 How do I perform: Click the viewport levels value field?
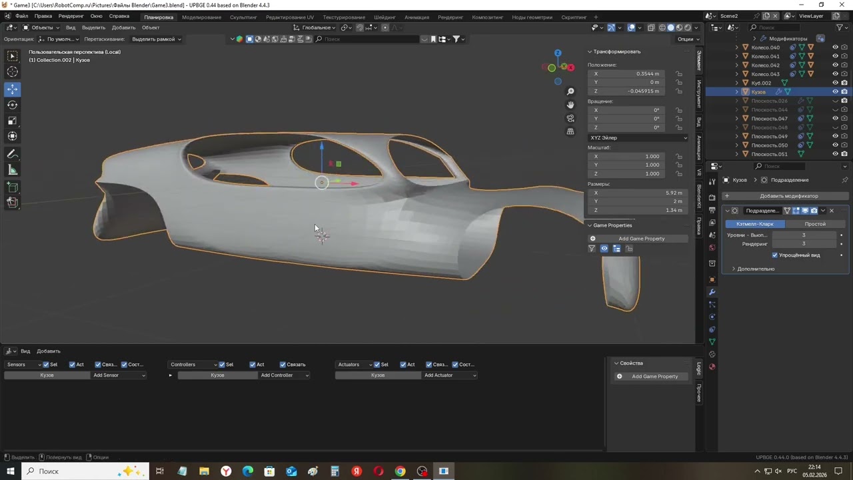804,235
